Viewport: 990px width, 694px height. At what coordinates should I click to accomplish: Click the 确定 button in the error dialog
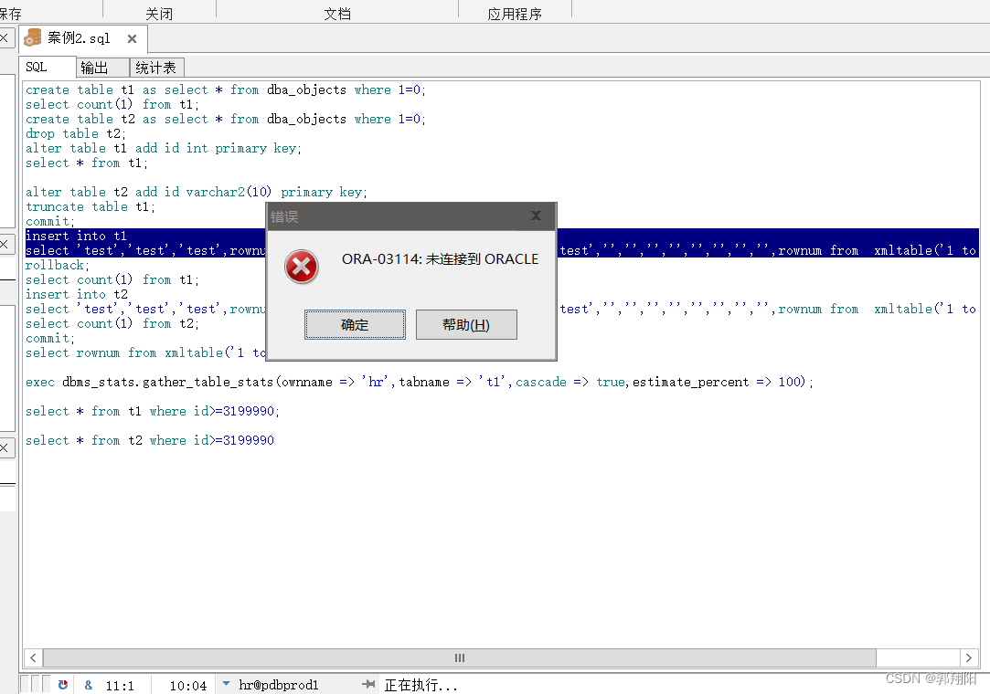355,324
